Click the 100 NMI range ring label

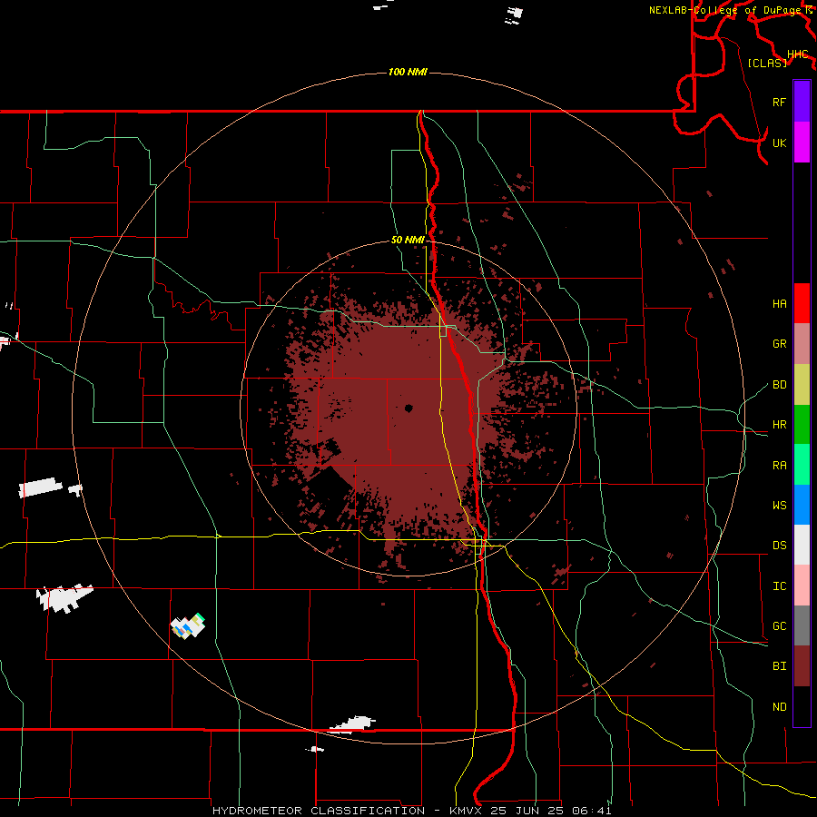(408, 72)
